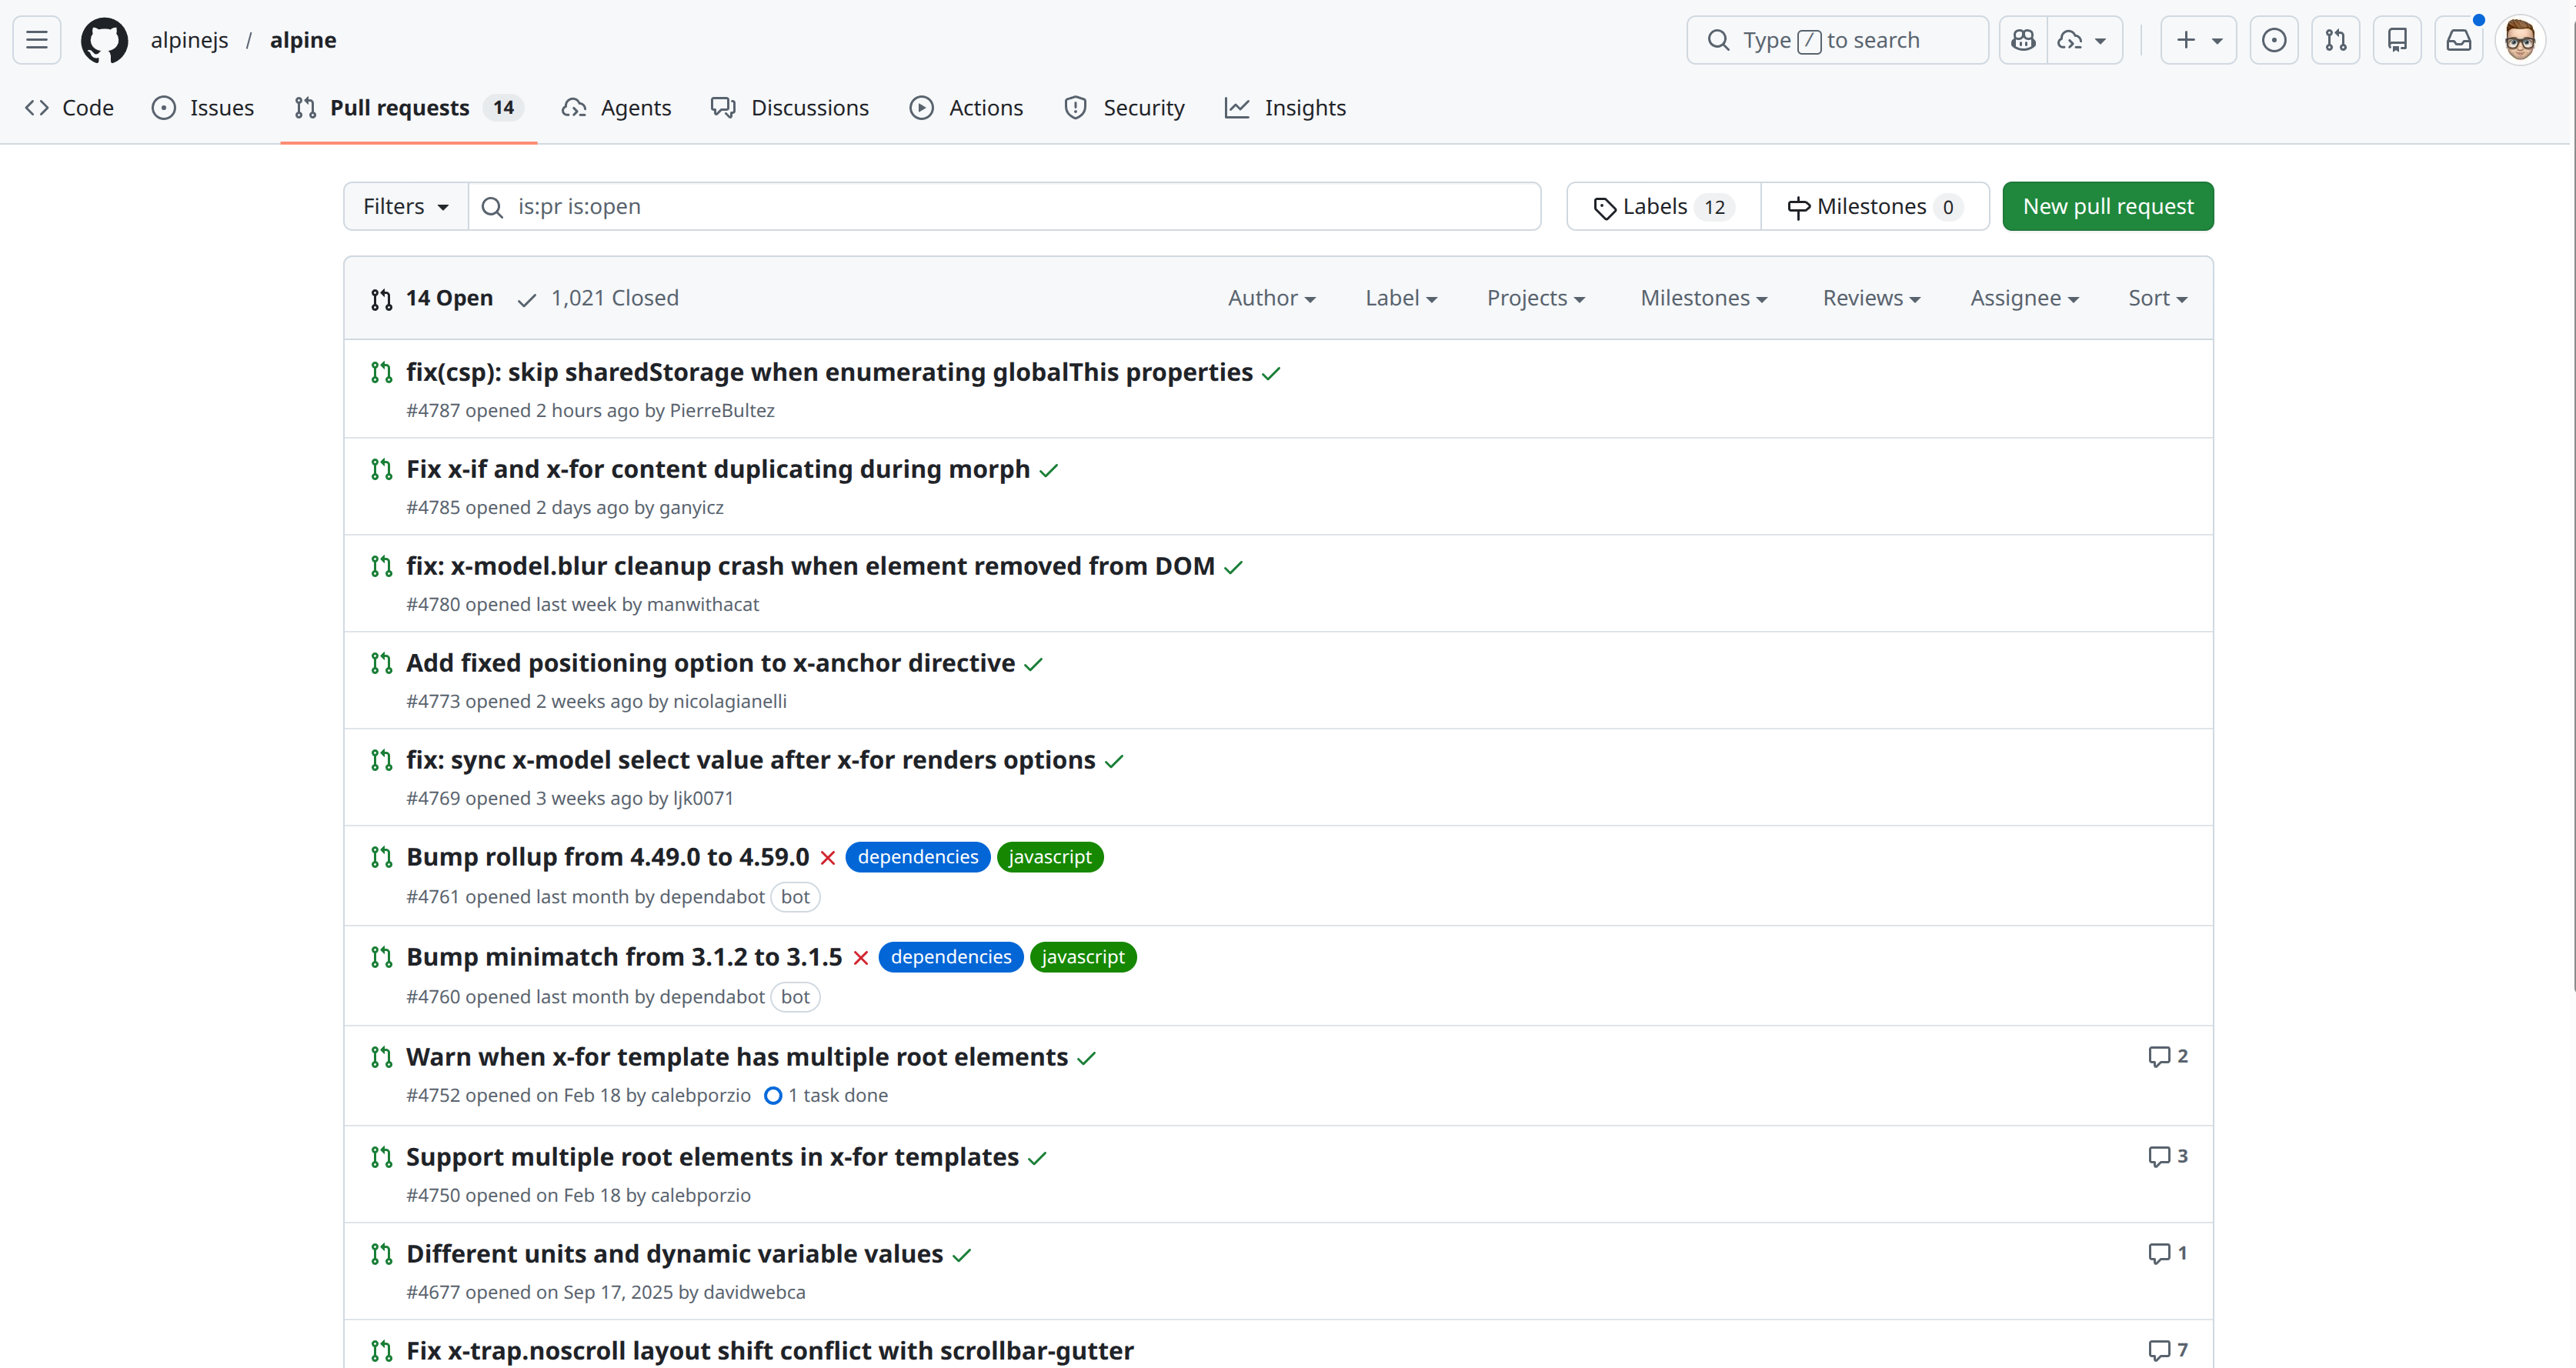
Task: Open the Security tab
Action: 1124,107
